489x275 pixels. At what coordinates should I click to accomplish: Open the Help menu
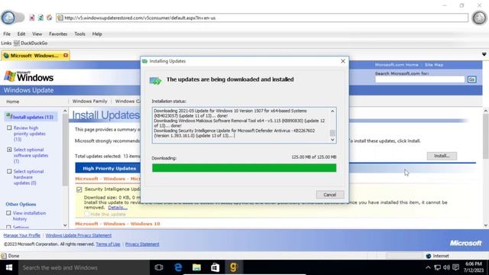point(97,34)
